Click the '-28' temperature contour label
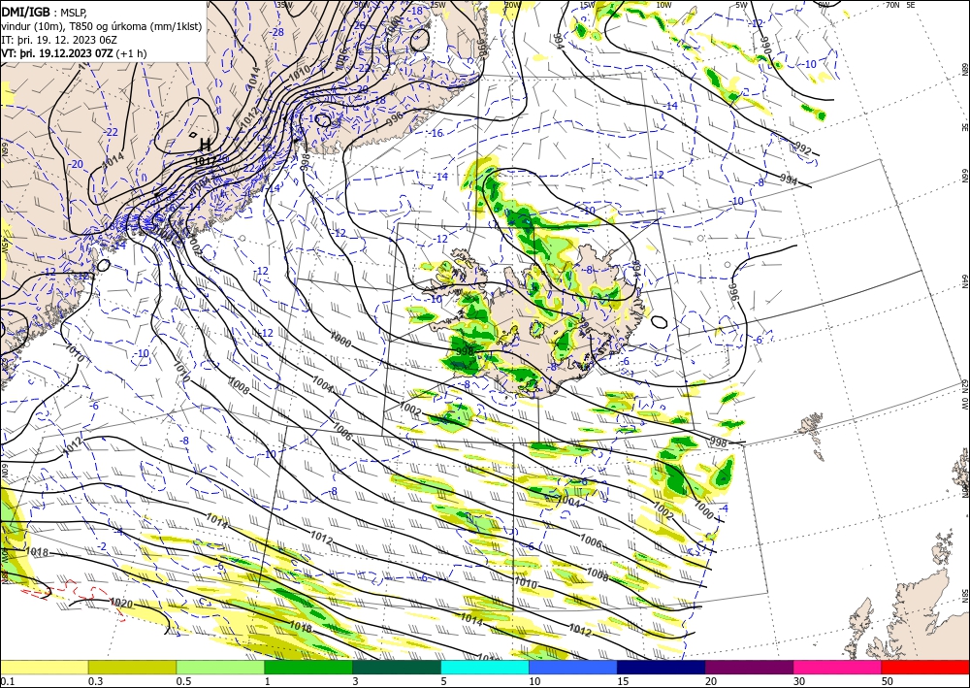Image resolution: width=970 pixels, height=688 pixels. (277, 32)
